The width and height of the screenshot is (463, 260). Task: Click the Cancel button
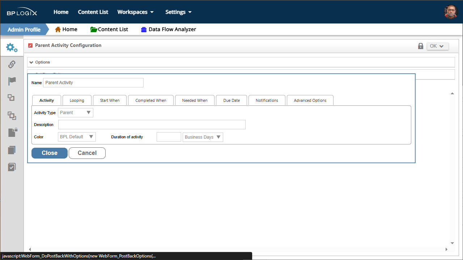click(87, 153)
